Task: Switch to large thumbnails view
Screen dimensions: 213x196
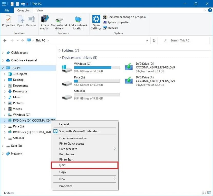Action: click(x=209, y=193)
